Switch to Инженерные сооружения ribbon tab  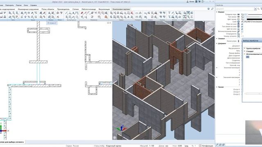28,9
